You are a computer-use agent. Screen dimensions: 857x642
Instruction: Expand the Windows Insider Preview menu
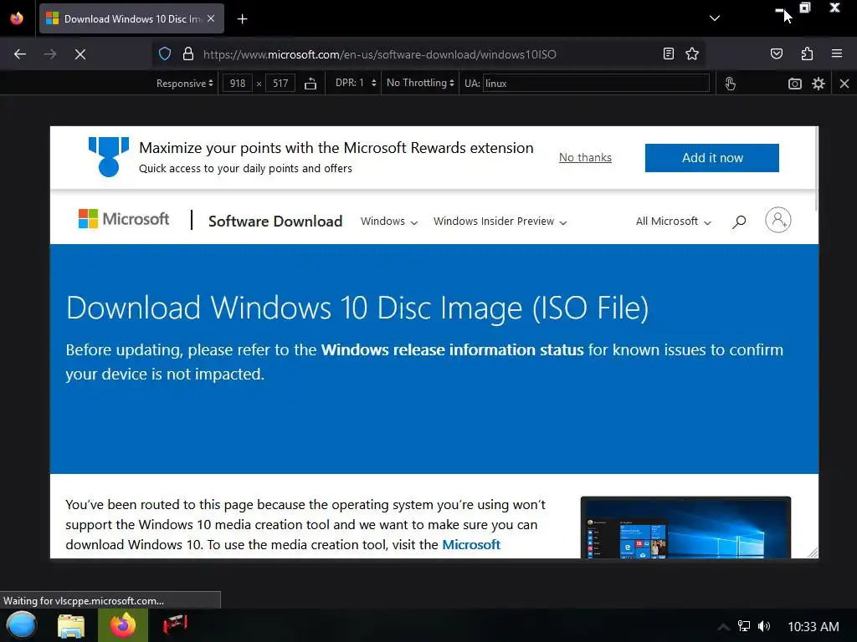coord(500,221)
